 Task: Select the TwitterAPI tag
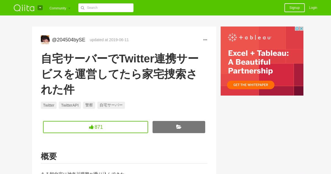coord(70,105)
